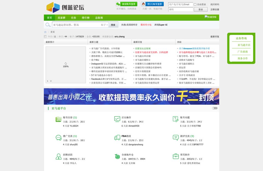Open the 帖子 search type dropdown

click(104, 25)
